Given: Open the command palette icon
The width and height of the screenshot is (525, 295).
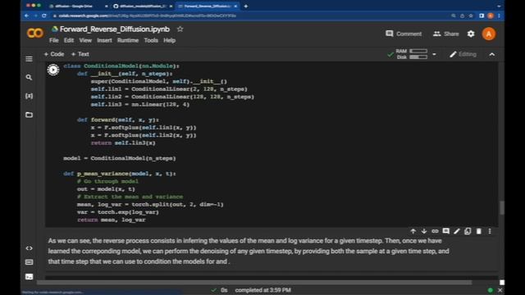Looking at the screenshot, I should (30, 262).
